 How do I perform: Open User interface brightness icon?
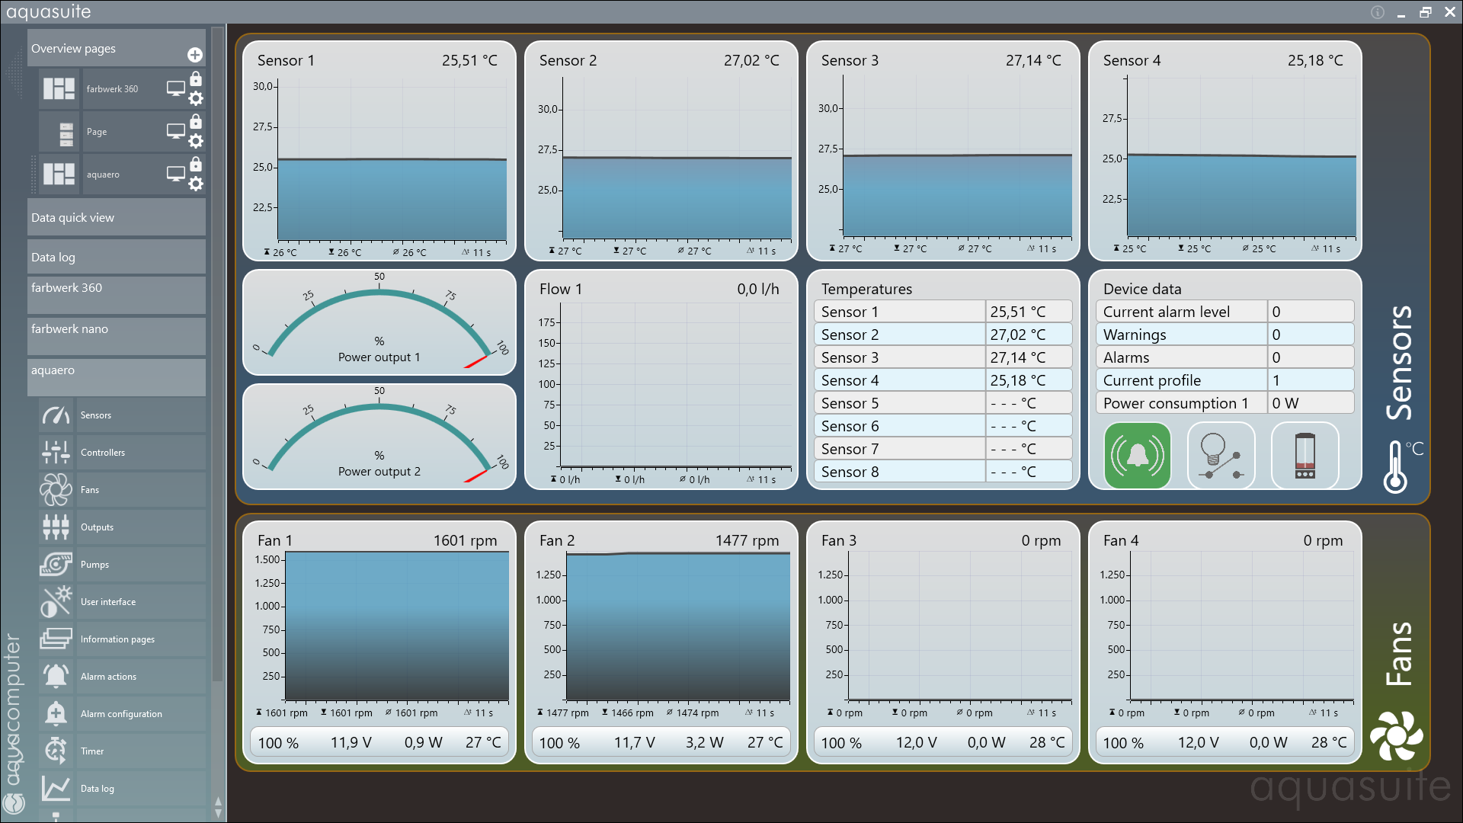coord(56,602)
